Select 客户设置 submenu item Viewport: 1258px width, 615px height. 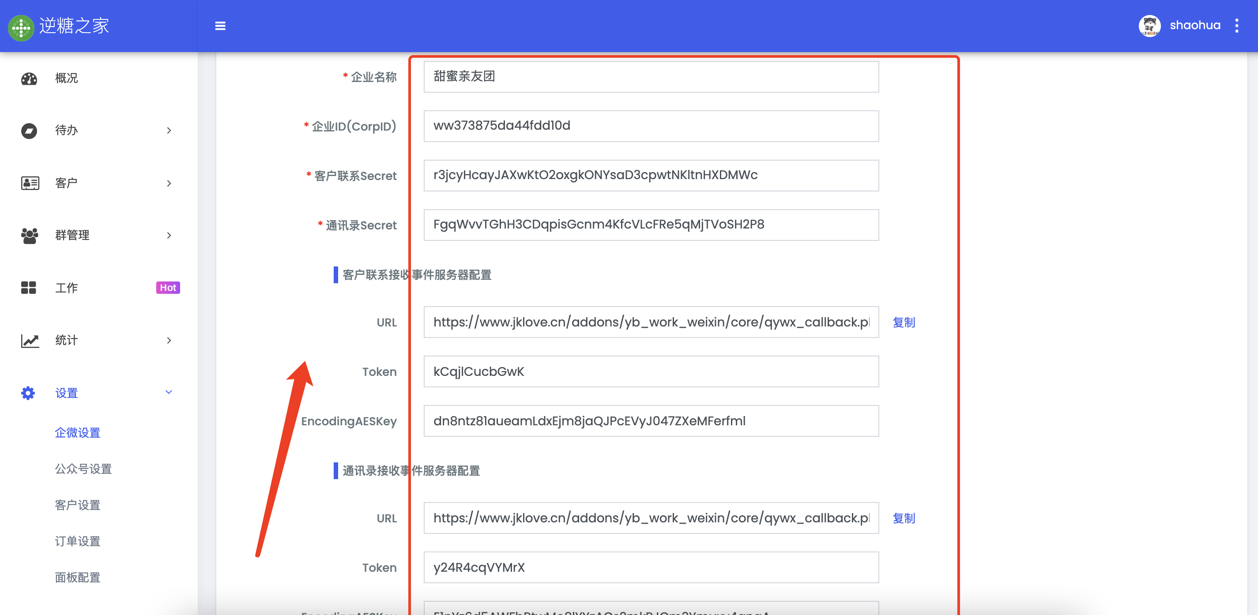(78, 505)
